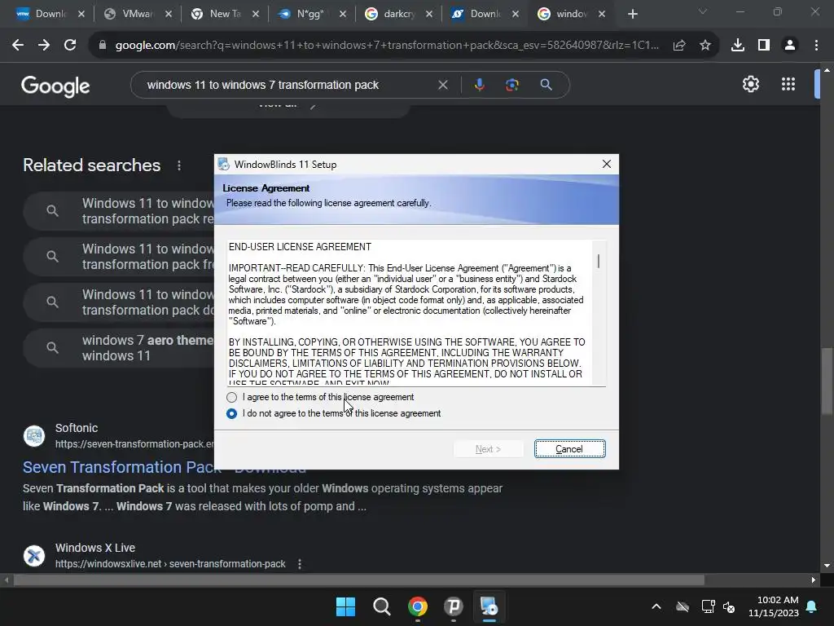834x626 pixels.
Task: Toggle Chrome side panel
Action: (x=764, y=46)
